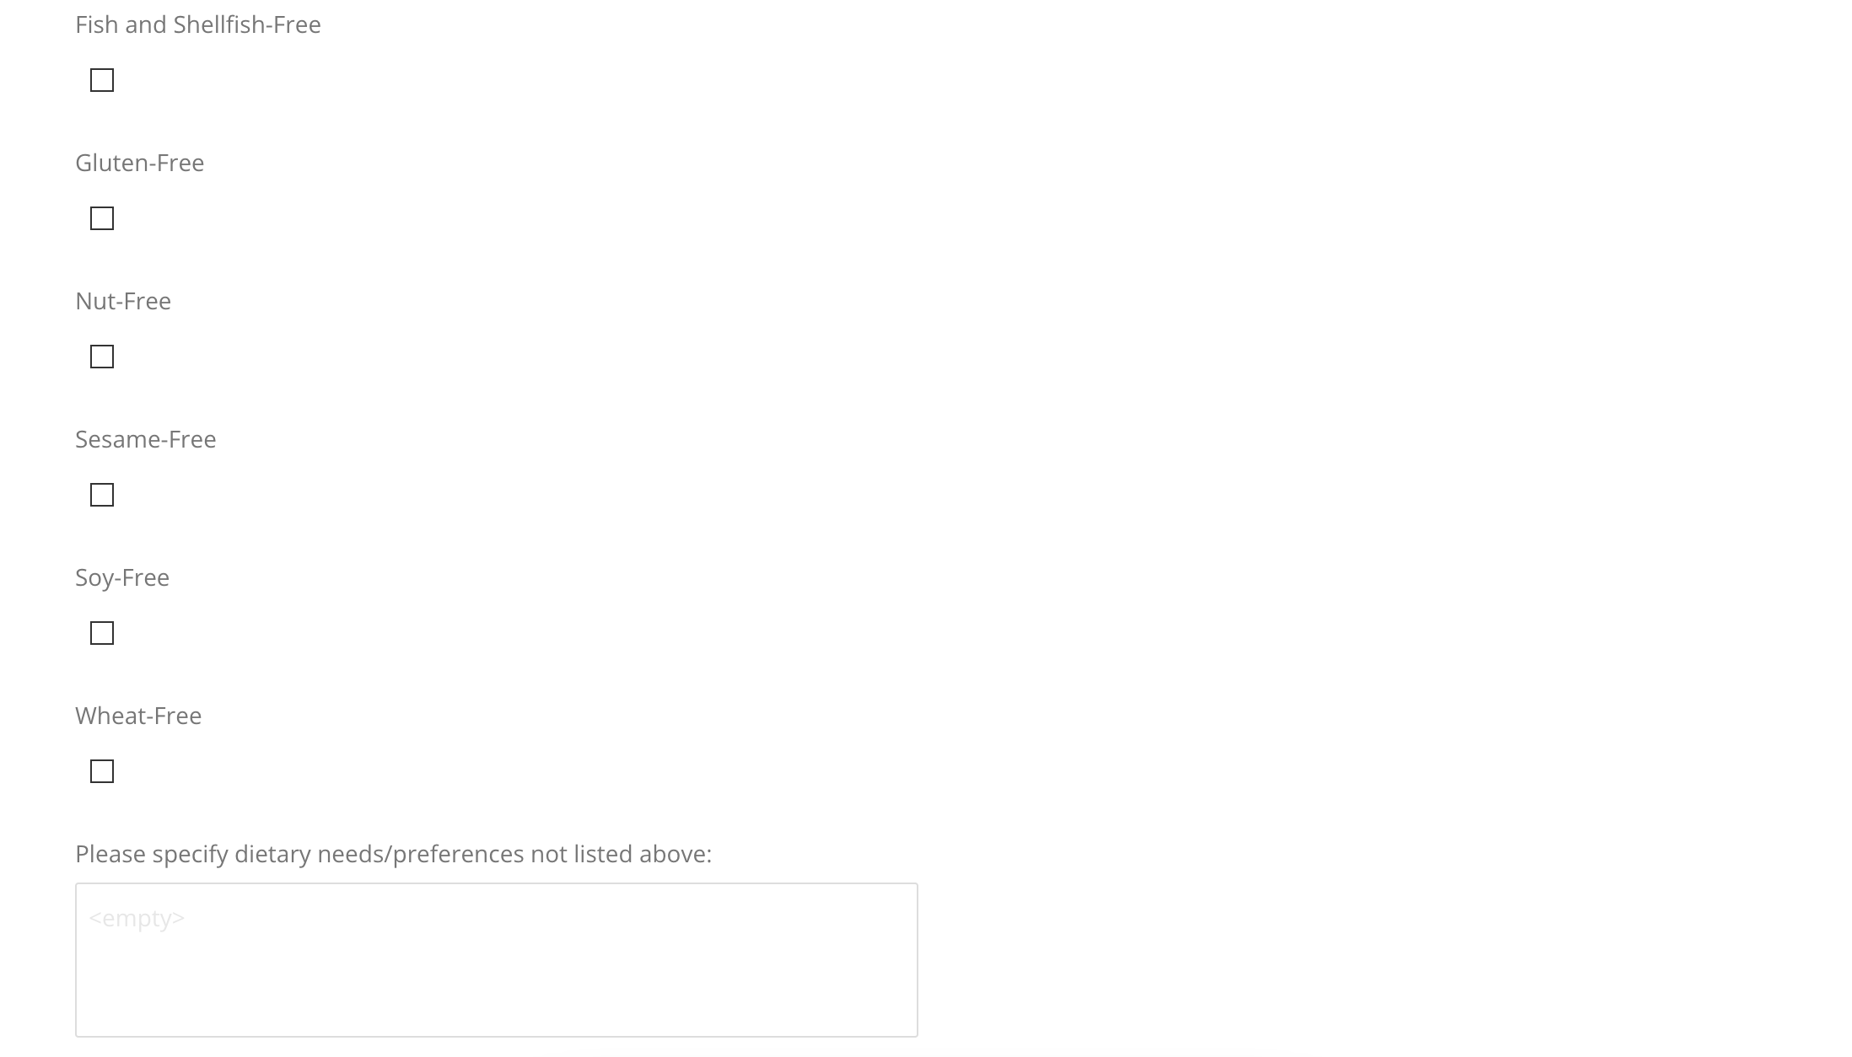Click the <empty> placeholder text

click(137, 918)
